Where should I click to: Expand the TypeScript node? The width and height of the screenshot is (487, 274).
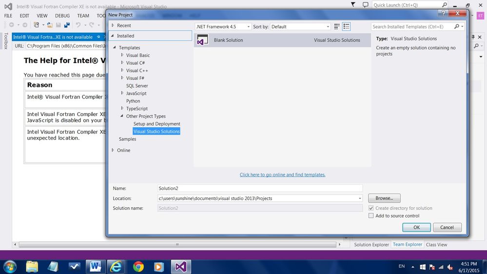point(122,108)
